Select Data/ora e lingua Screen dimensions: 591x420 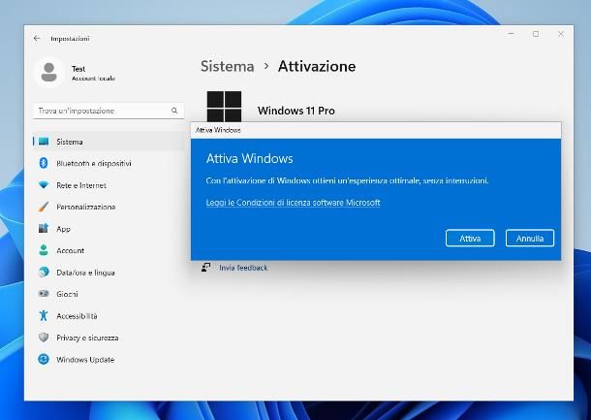pyautogui.click(x=109, y=273)
